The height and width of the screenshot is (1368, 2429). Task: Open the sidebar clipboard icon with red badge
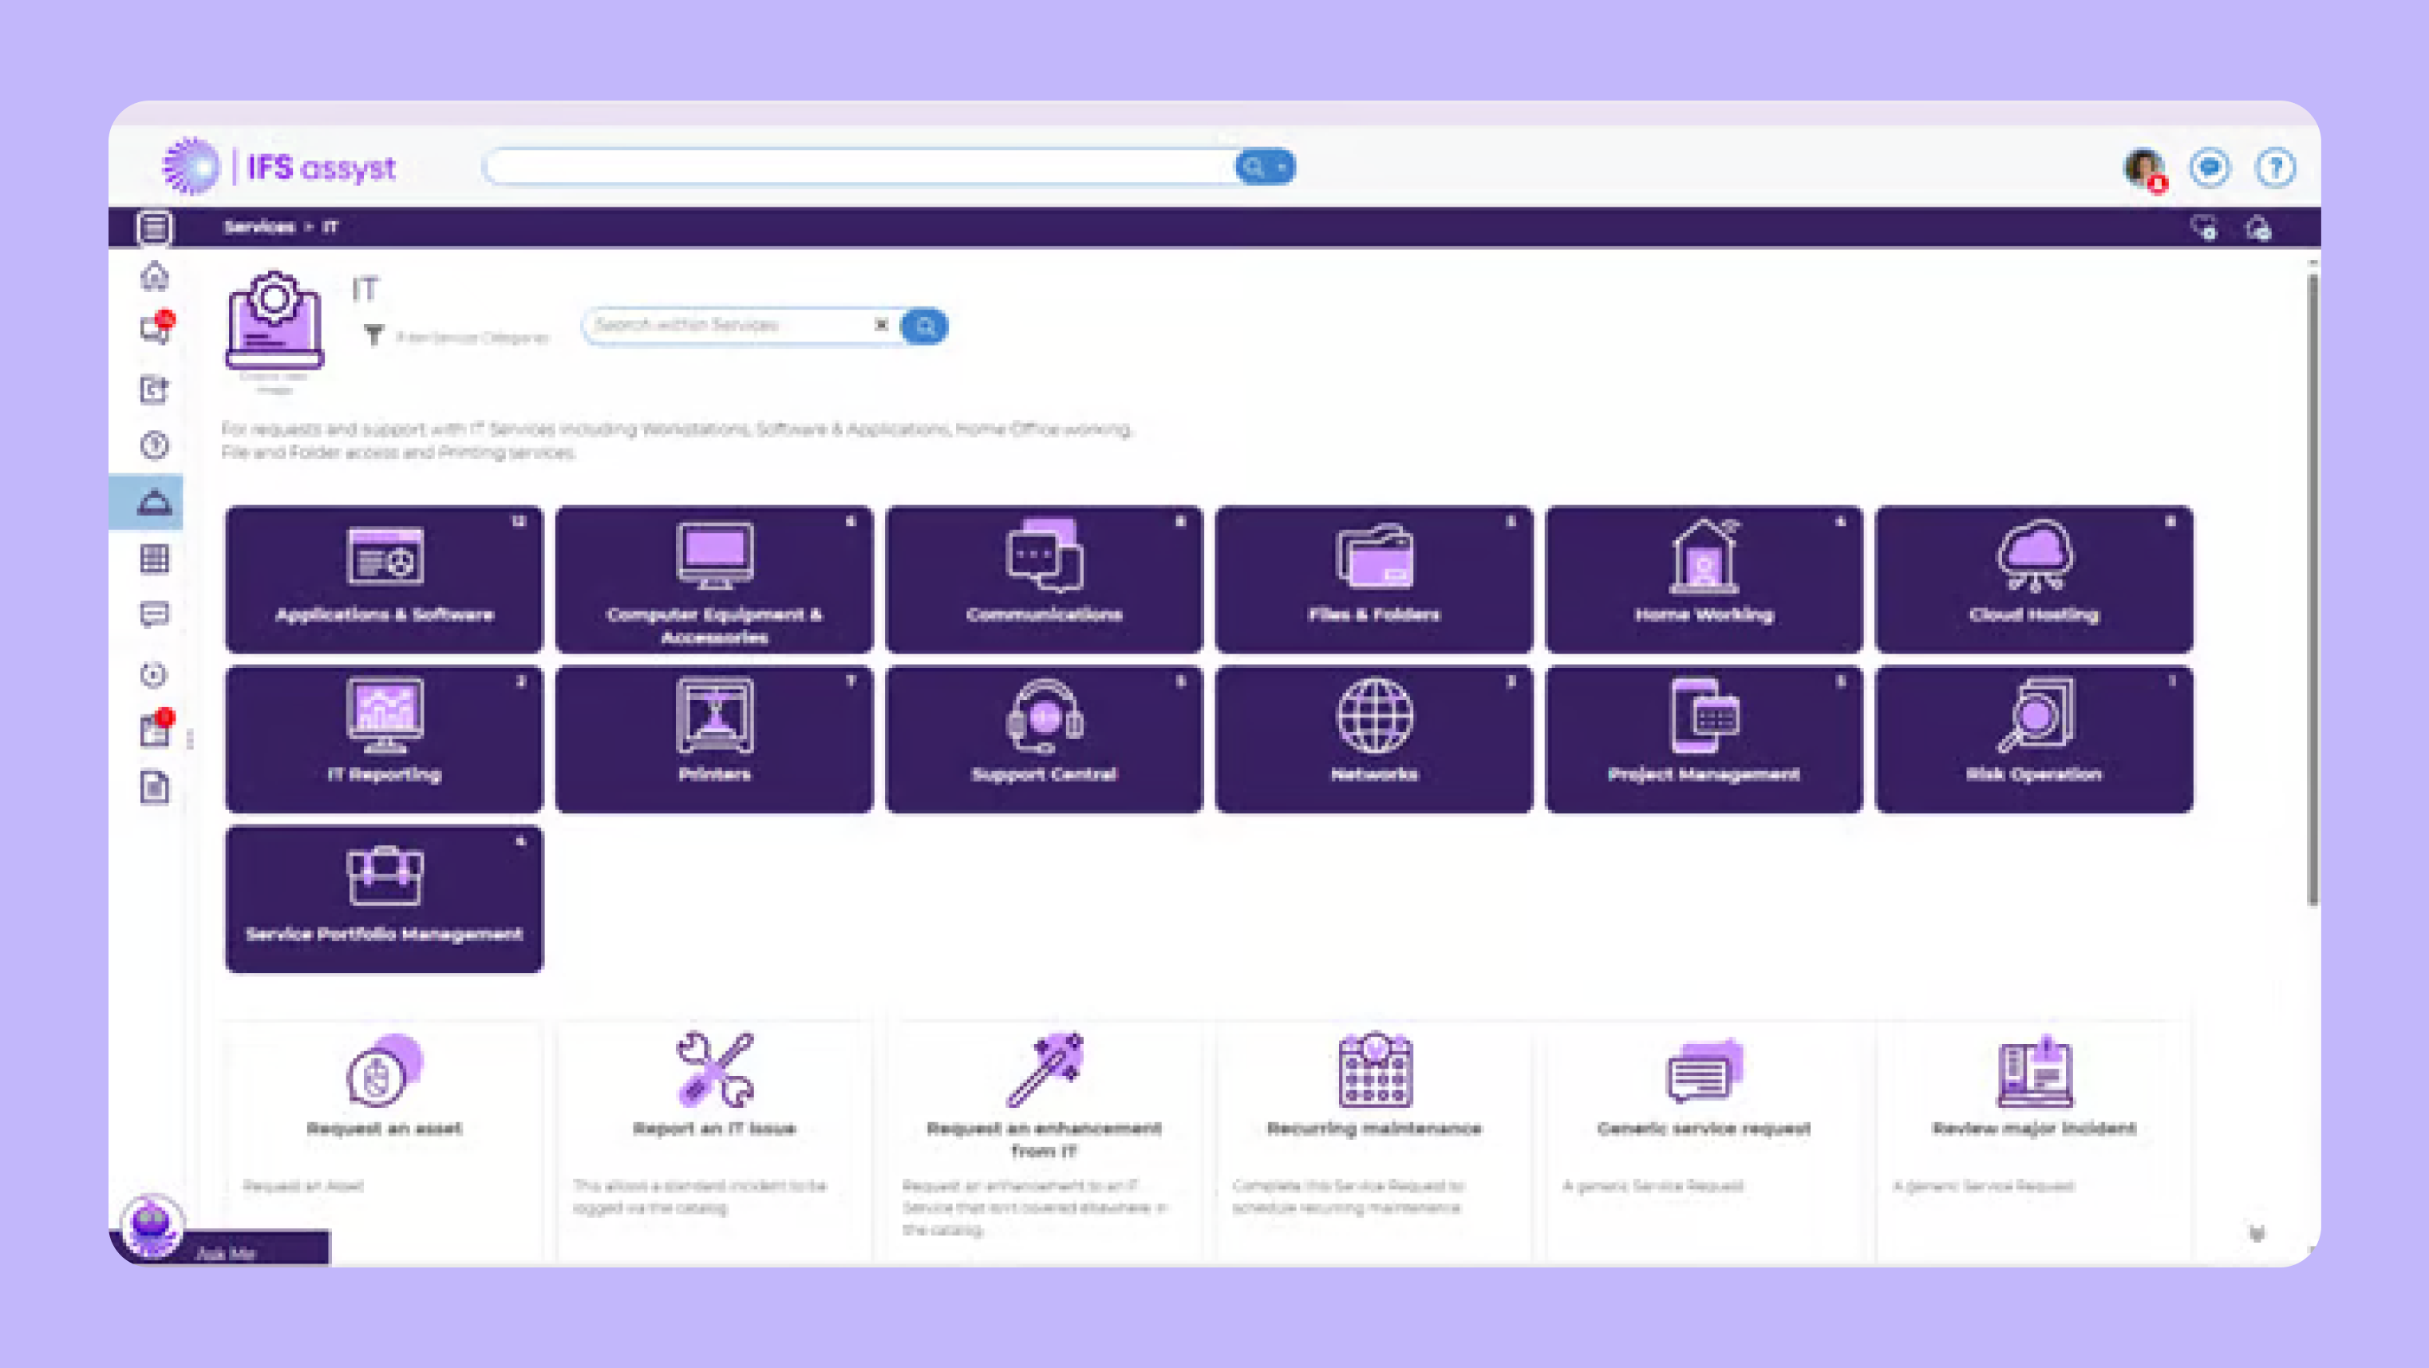point(156,729)
